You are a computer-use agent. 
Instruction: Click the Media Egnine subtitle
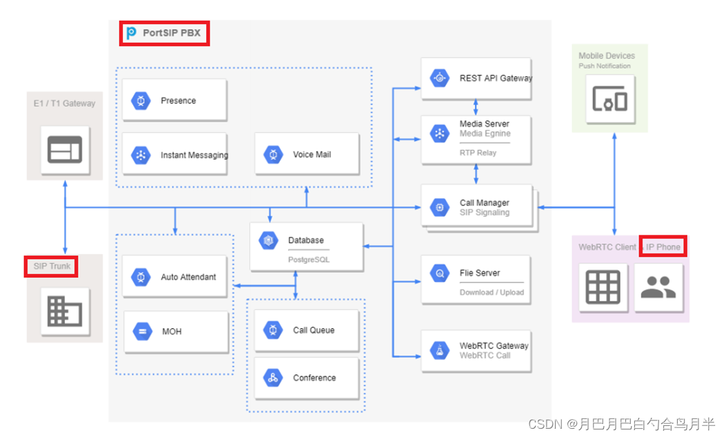pos(485,134)
